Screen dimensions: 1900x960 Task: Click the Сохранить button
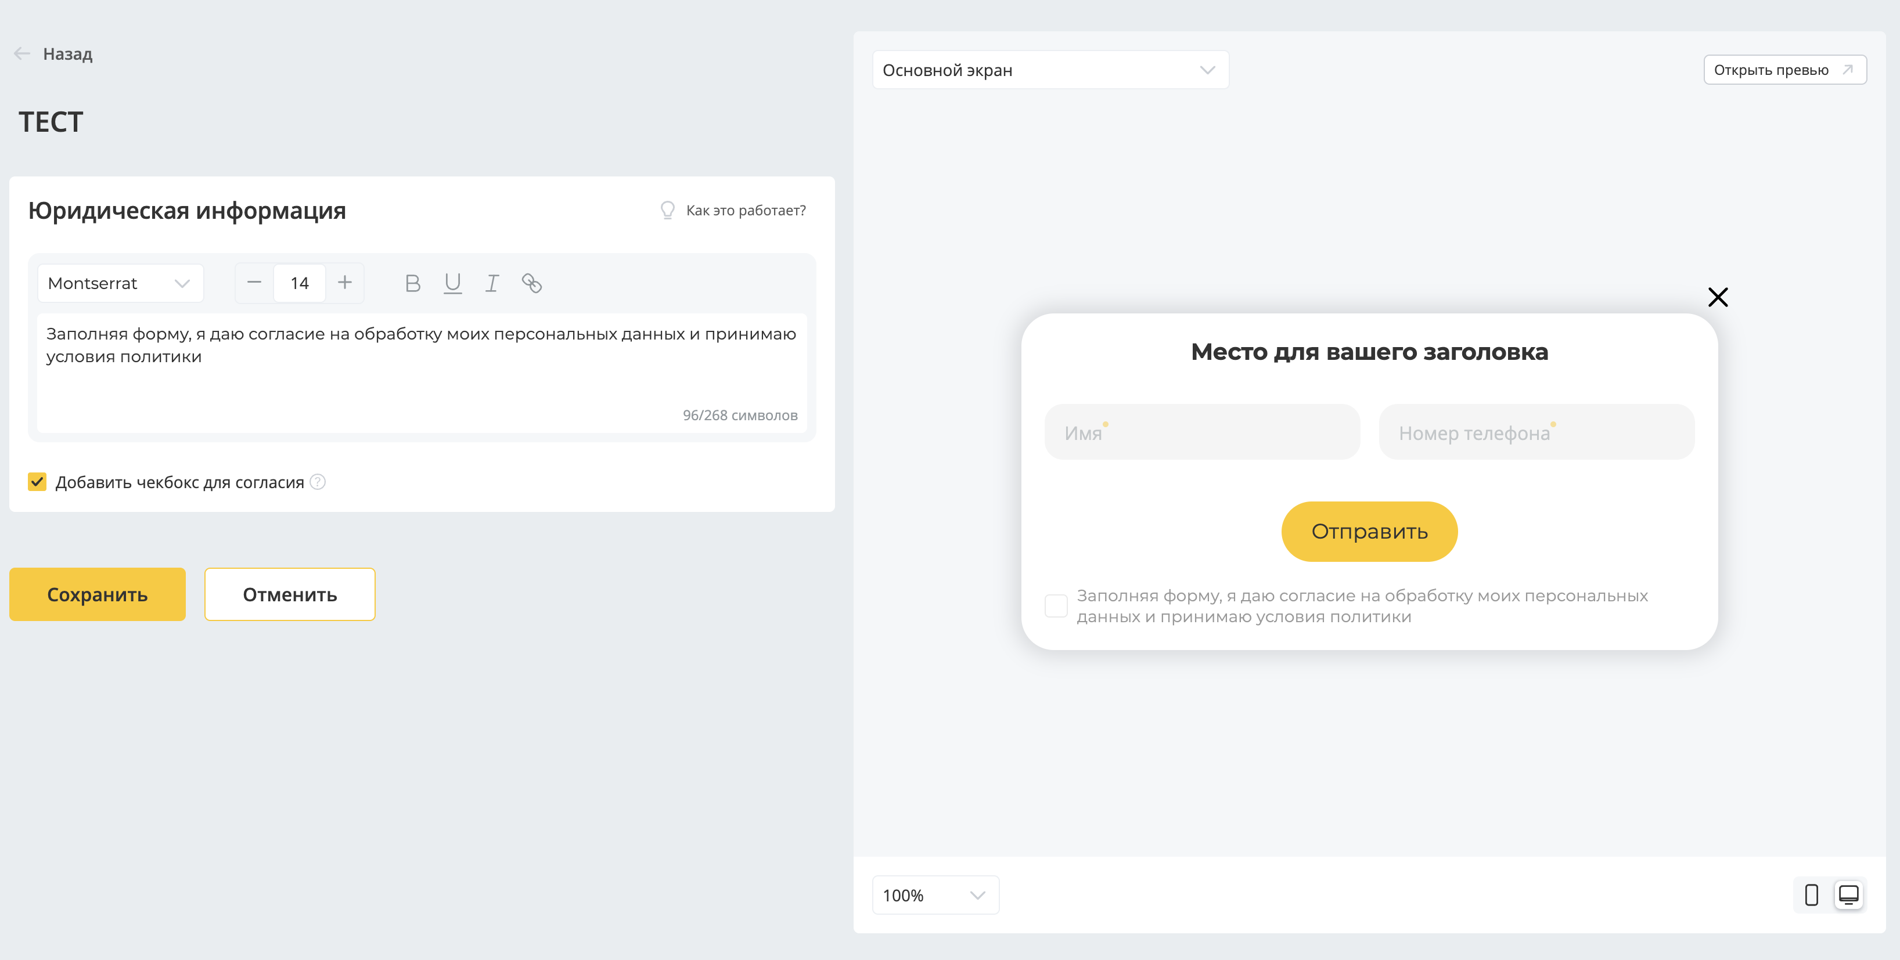tap(98, 594)
